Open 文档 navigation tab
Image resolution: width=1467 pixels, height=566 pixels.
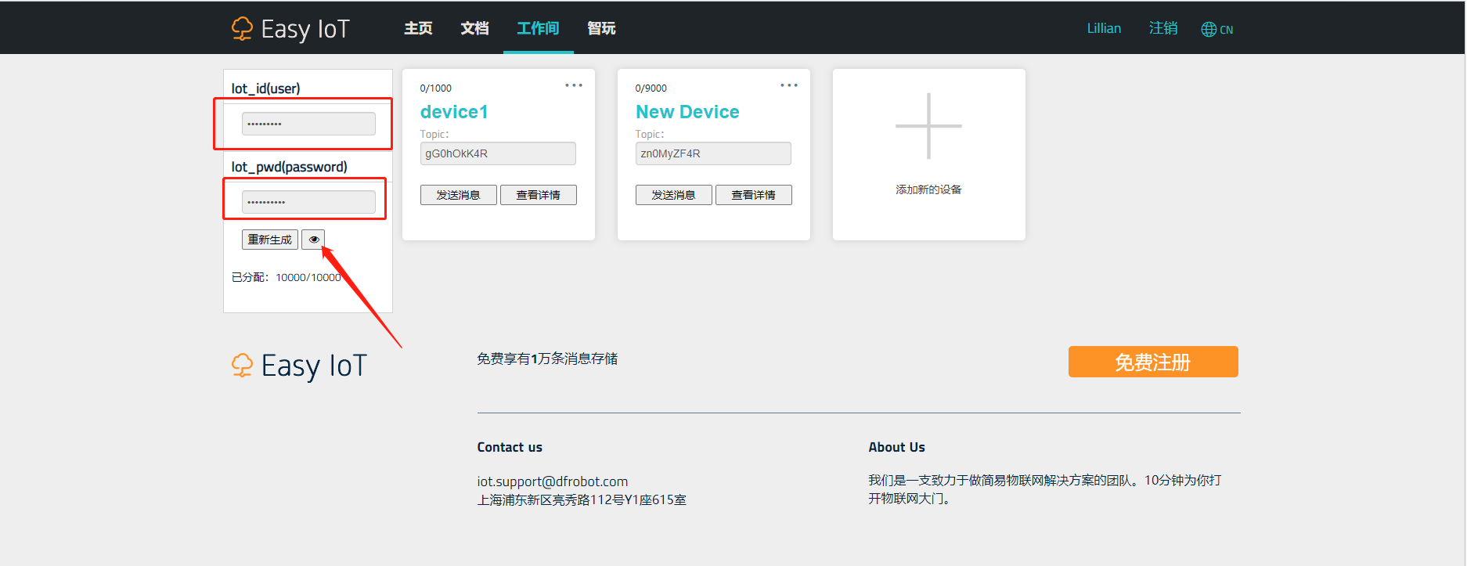(474, 28)
